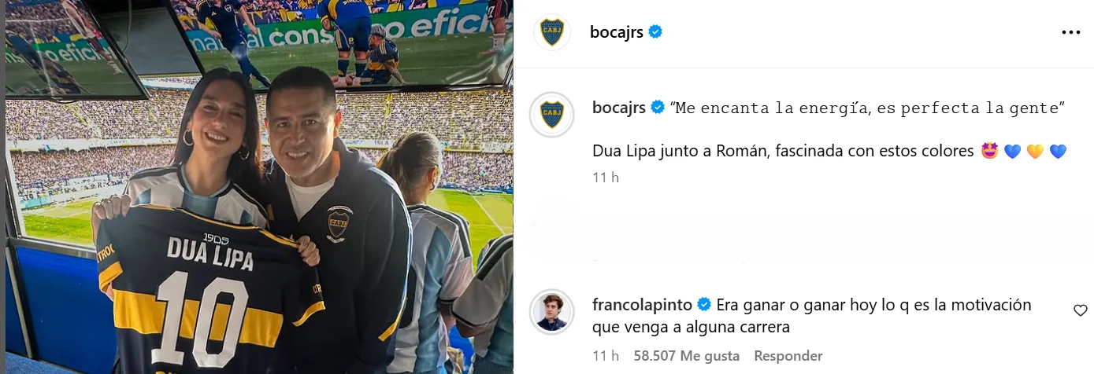Click the verified badge next to francolapinto
Screen dimensions: 1094x374
[x=705, y=305]
